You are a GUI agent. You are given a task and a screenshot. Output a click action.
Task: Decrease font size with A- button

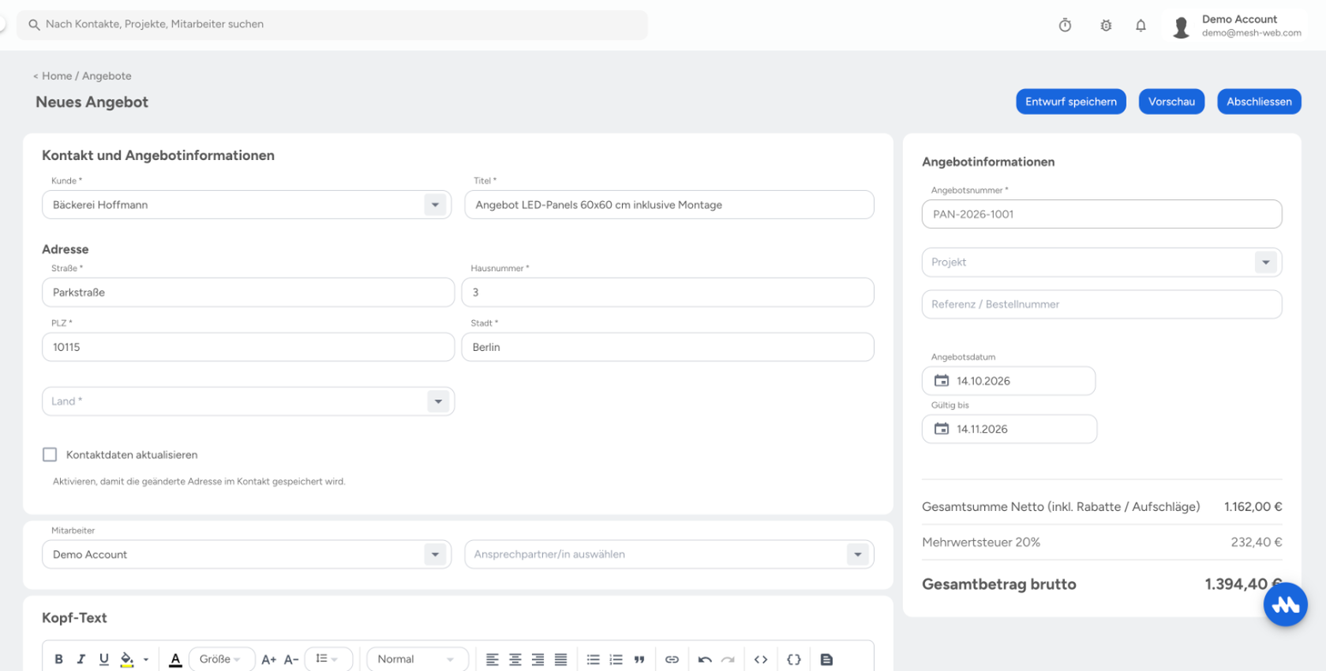pos(291,659)
